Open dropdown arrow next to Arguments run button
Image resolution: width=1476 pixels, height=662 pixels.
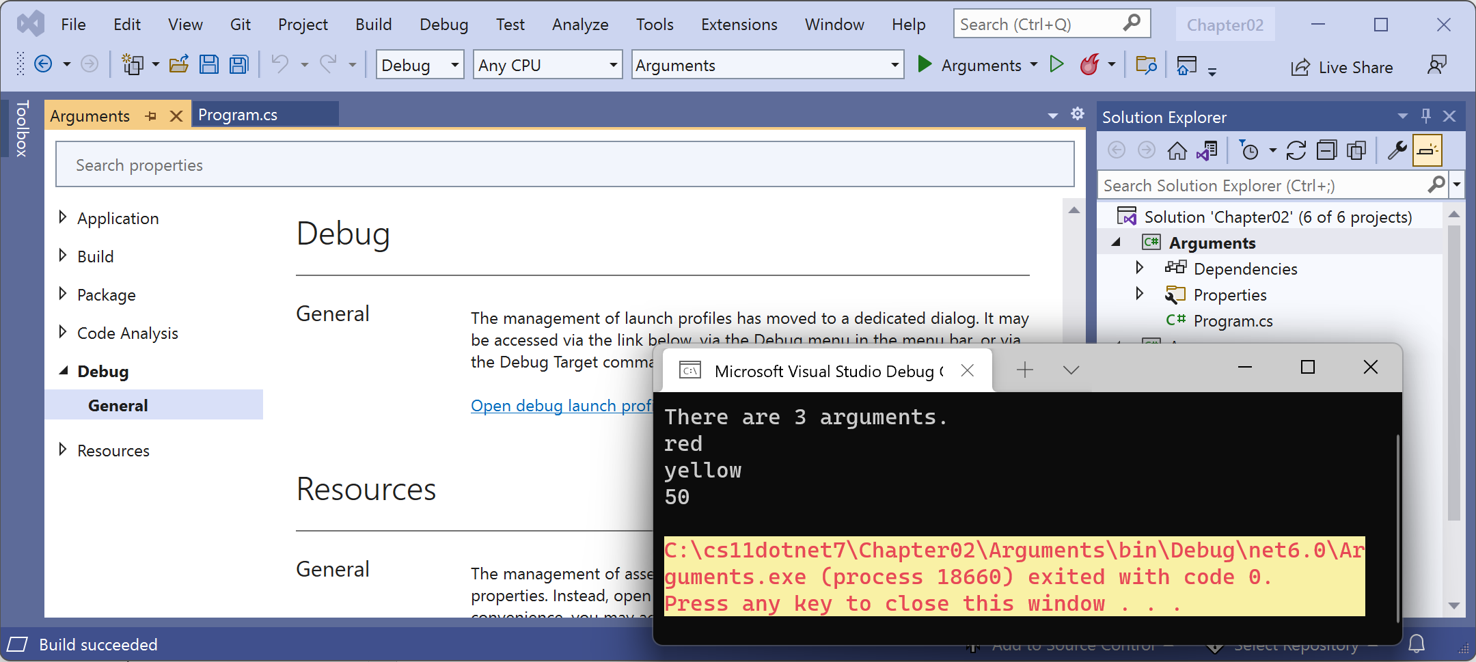[1034, 65]
